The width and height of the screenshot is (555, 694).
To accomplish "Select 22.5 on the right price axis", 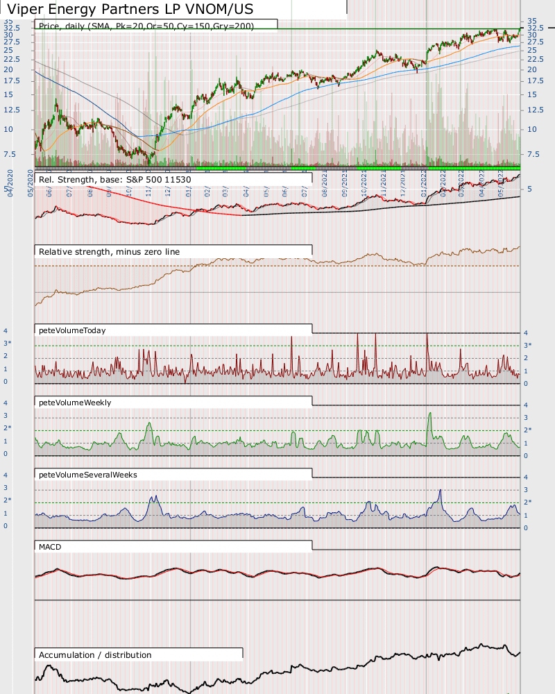I will click(x=535, y=59).
